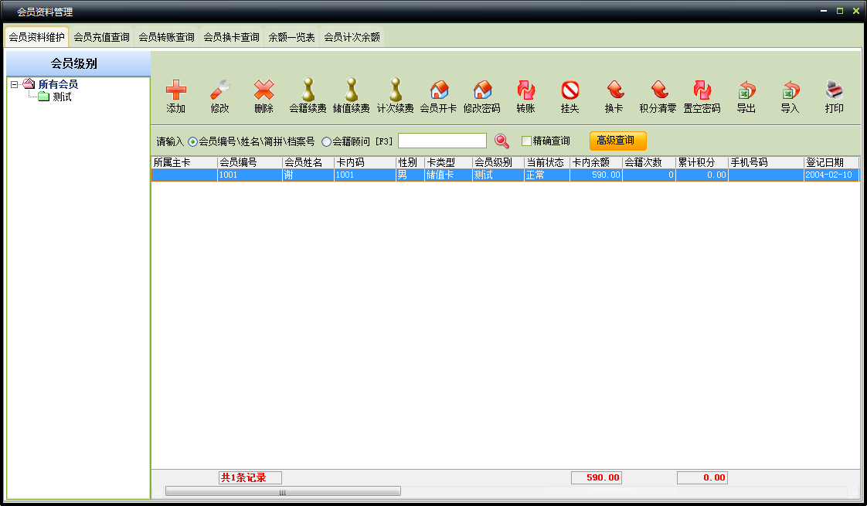Sort by 累计积分 column header
This screenshot has height=506, width=867.
pyautogui.click(x=702, y=162)
